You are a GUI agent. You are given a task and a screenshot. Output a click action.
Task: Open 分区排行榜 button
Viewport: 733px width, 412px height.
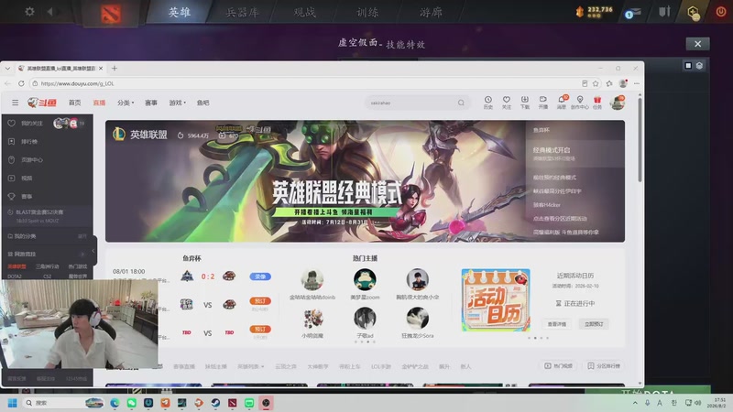coord(604,365)
